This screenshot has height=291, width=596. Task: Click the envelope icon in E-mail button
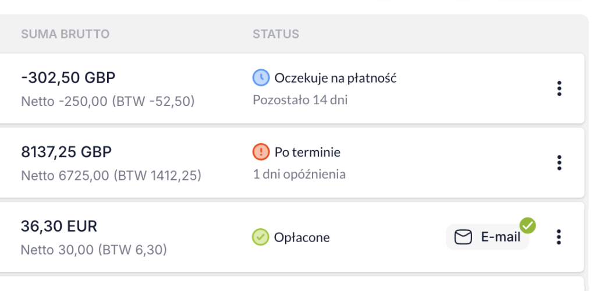tap(463, 237)
